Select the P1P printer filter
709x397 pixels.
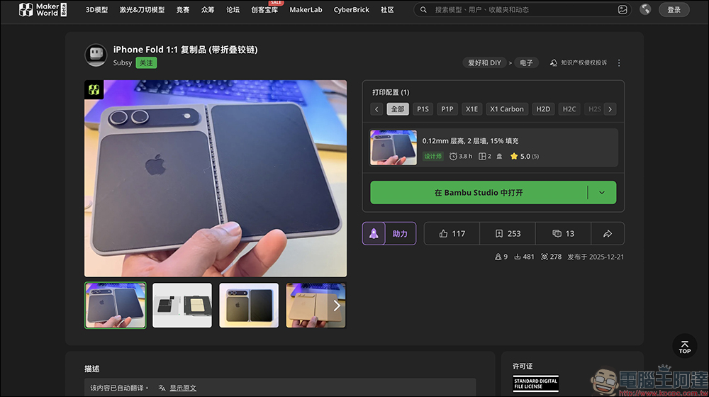click(x=447, y=109)
